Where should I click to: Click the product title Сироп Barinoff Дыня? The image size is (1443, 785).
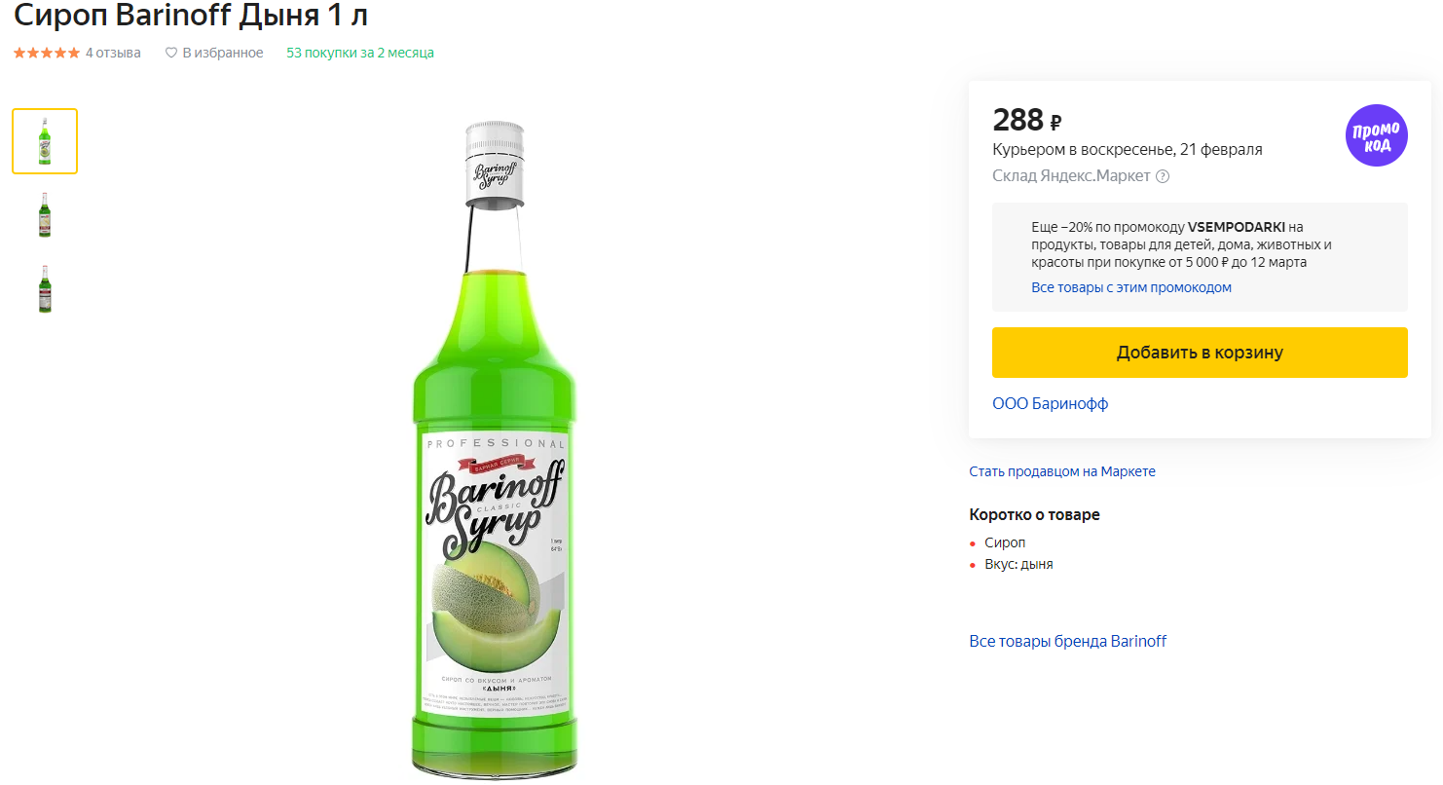(191, 16)
